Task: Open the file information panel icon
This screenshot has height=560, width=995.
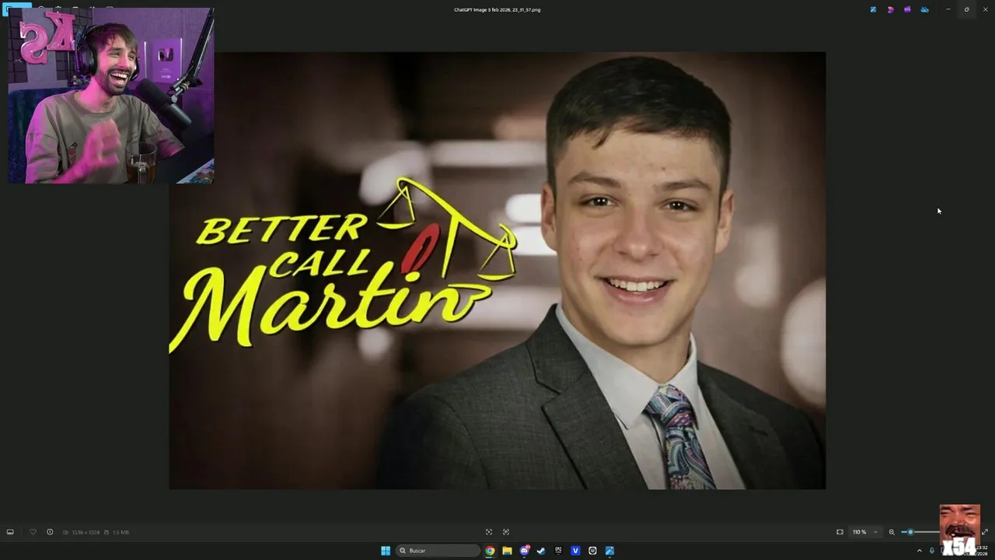Action: (x=50, y=532)
